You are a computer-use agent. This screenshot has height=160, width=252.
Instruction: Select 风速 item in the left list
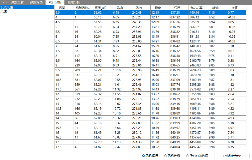4,11
